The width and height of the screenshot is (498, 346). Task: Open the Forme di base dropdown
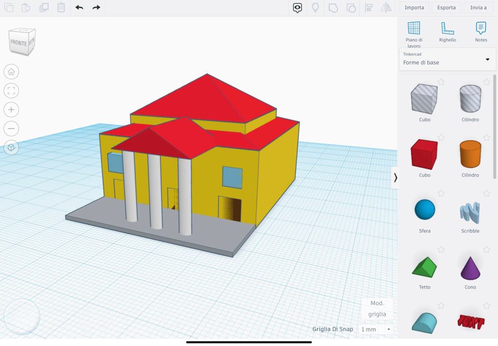[446, 59]
